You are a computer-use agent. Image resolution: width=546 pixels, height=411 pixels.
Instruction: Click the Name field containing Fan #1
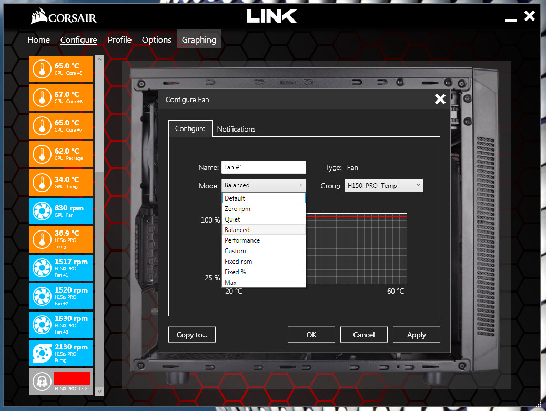tap(264, 167)
